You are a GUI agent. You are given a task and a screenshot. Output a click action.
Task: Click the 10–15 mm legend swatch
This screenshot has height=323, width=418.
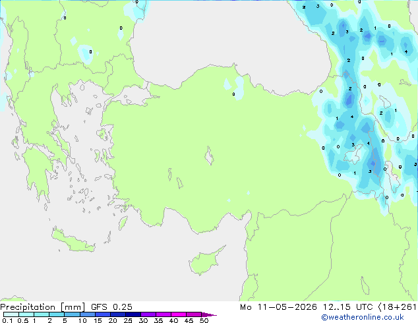pyautogui.click(x=87, y=314)
